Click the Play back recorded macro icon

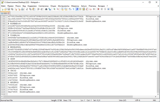pyautogui.click(x=105, y=9)
